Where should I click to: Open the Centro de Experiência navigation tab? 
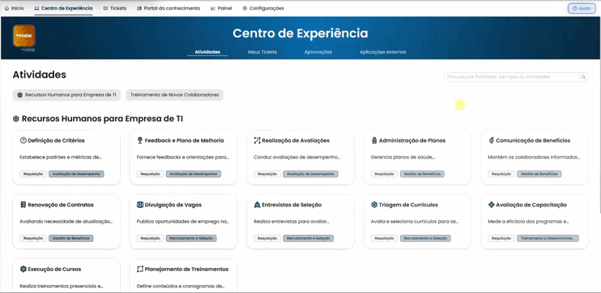coord(63,8)
